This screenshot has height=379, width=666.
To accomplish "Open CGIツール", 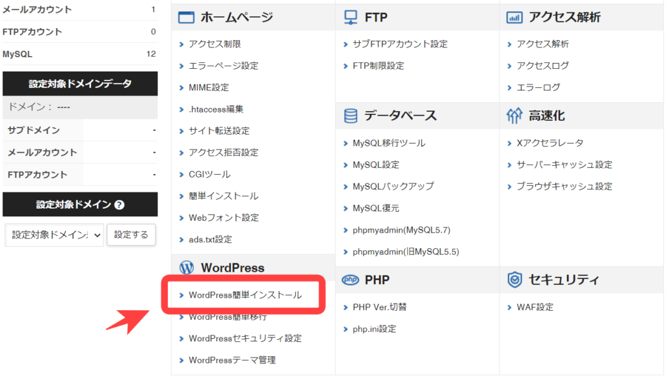I will [x=210, y=174].
